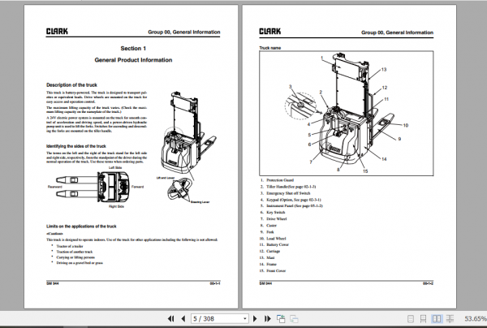Screen dimensions: 487x328
Task: Click 'Description of the truck' heading
Action: (x=71, y=84)
